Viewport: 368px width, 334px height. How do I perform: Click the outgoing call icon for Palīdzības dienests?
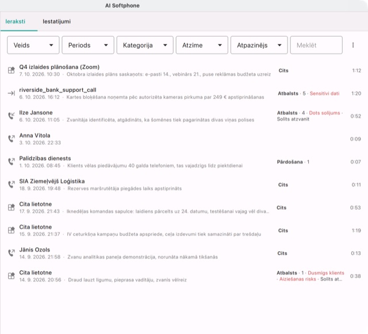click(11, 162)
